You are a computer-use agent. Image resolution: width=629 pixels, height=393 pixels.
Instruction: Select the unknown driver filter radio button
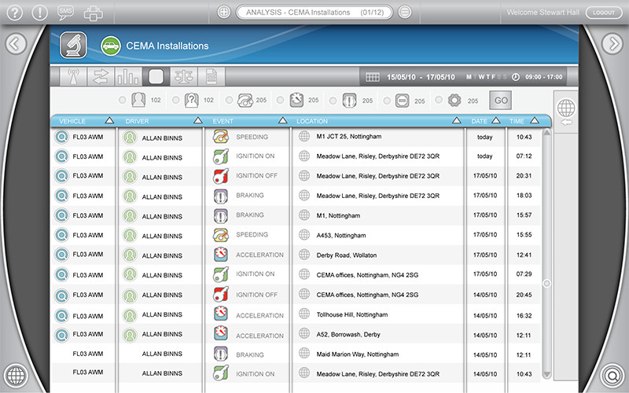[175, 101]
